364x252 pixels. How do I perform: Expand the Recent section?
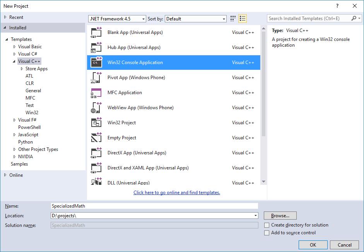point(5,17)
